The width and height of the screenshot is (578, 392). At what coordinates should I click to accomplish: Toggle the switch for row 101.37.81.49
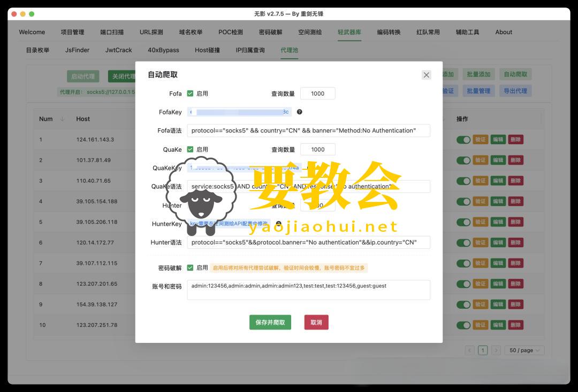click(463, 160)
